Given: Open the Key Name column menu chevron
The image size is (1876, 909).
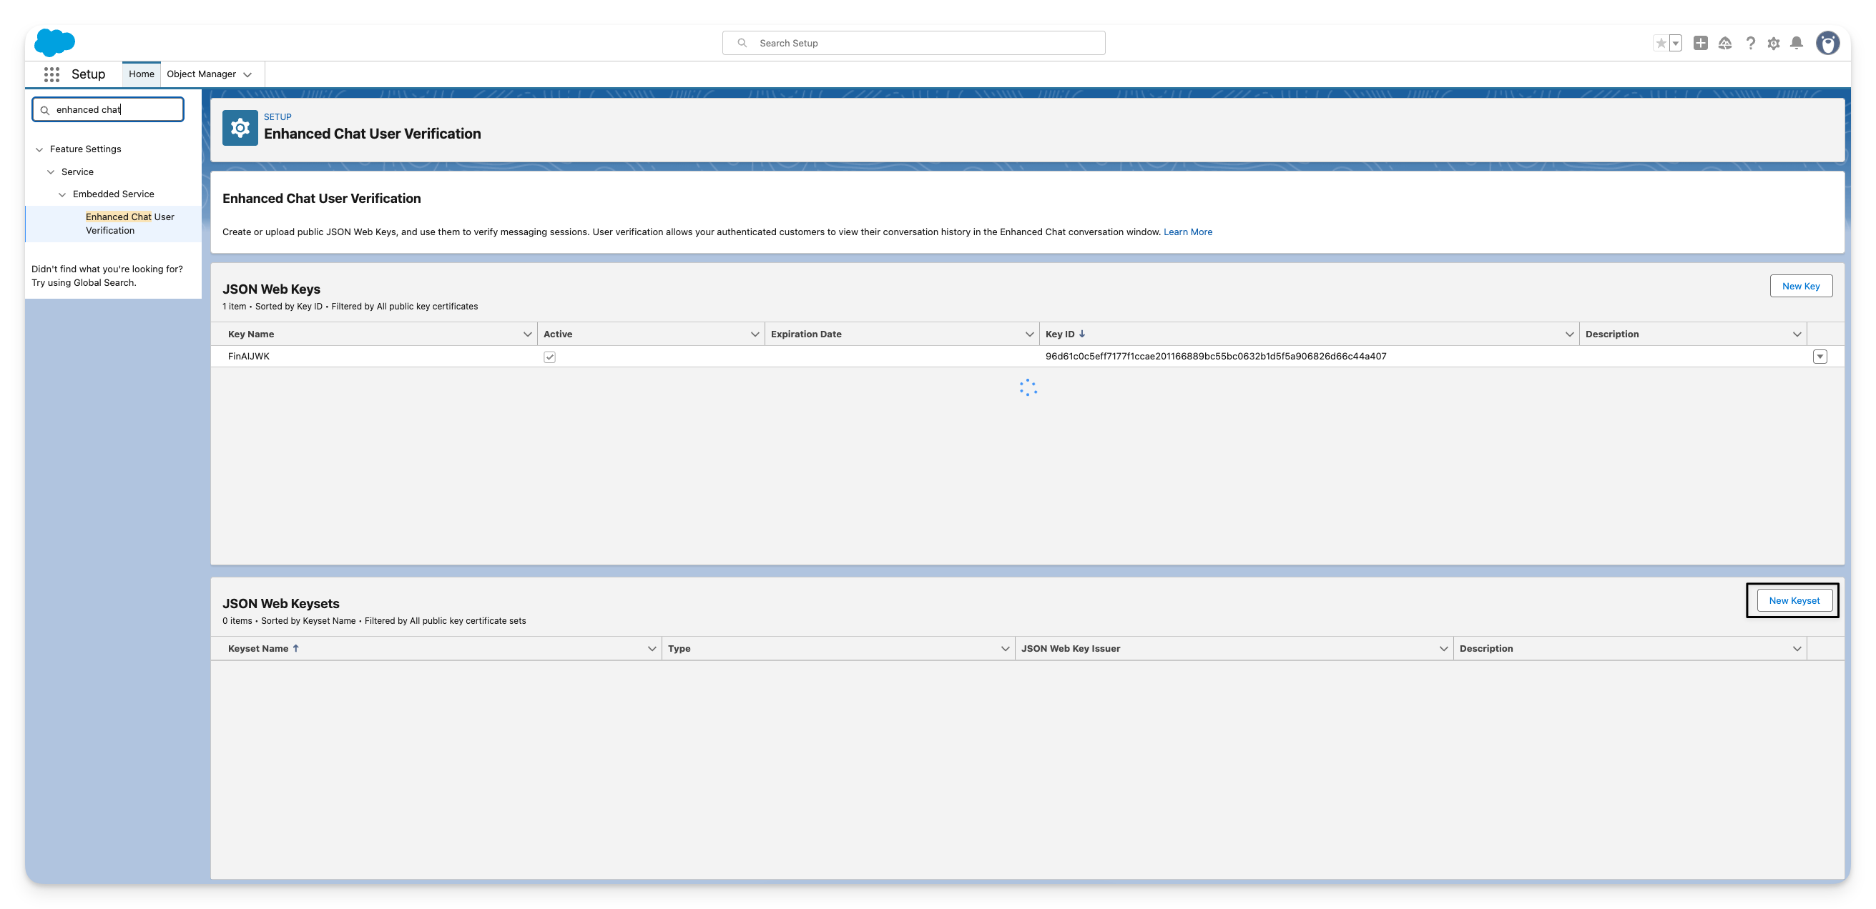Looking at the screenshot, I should 527,334.
